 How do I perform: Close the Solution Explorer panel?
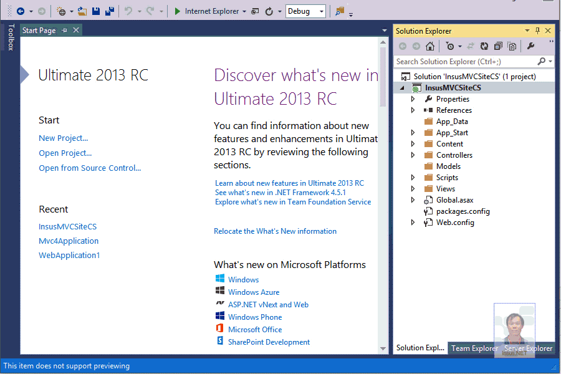click(x=548, y=31)
